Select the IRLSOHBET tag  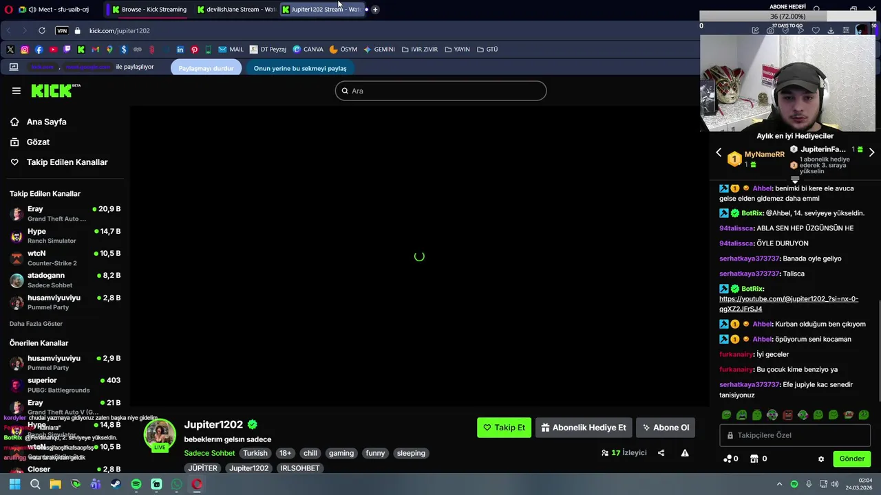[300, 468]
